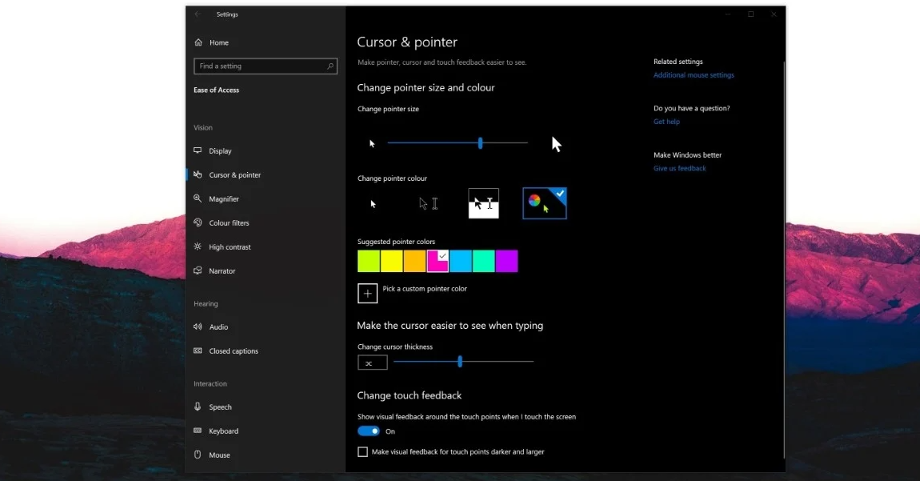Open Closed captions settings
This screenshot has height=481, width=920.
click(x=233, y=351)
